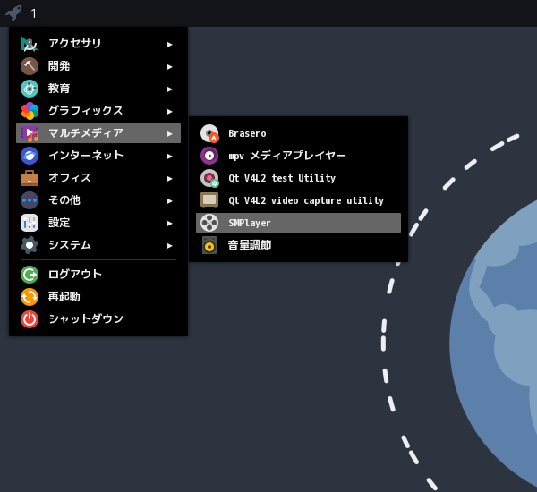The width and height of the screenshot is (537, 492).
Task: Click the rocket launcher icon in the panel
Action: pos(13,13)
